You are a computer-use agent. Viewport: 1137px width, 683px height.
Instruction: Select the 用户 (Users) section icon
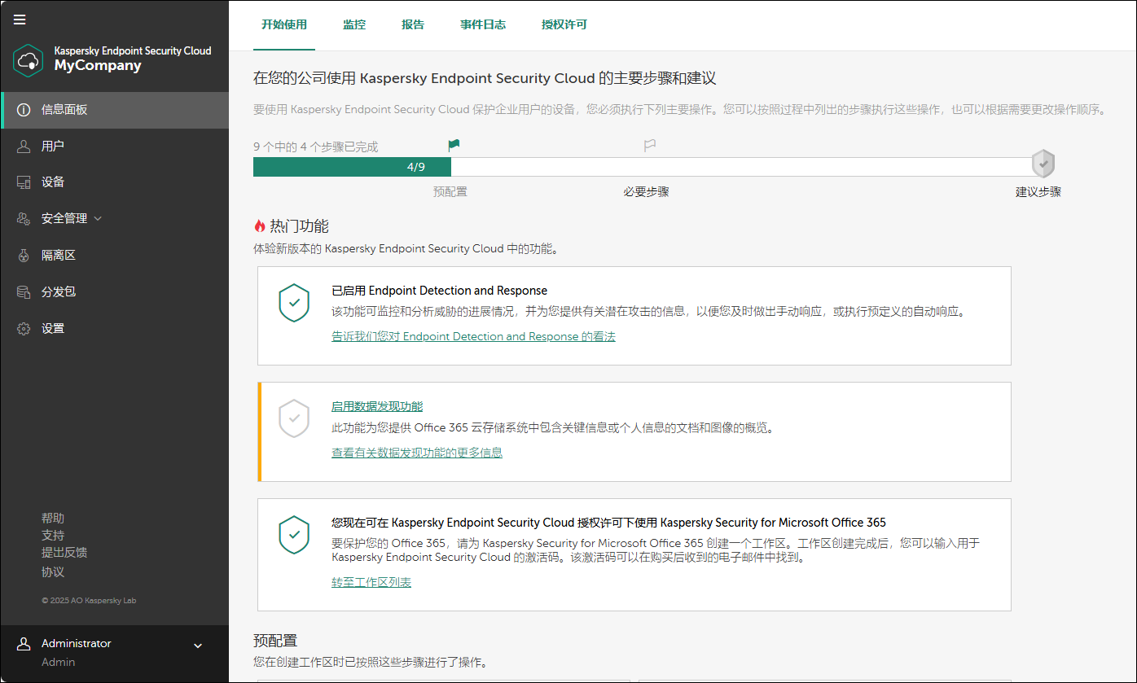[24, 146]
